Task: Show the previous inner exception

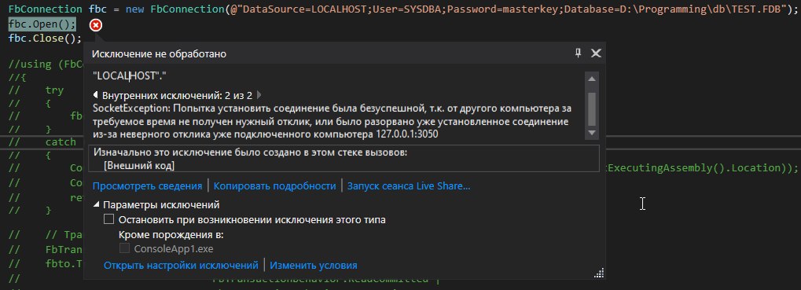Action: tap(96, 95)
